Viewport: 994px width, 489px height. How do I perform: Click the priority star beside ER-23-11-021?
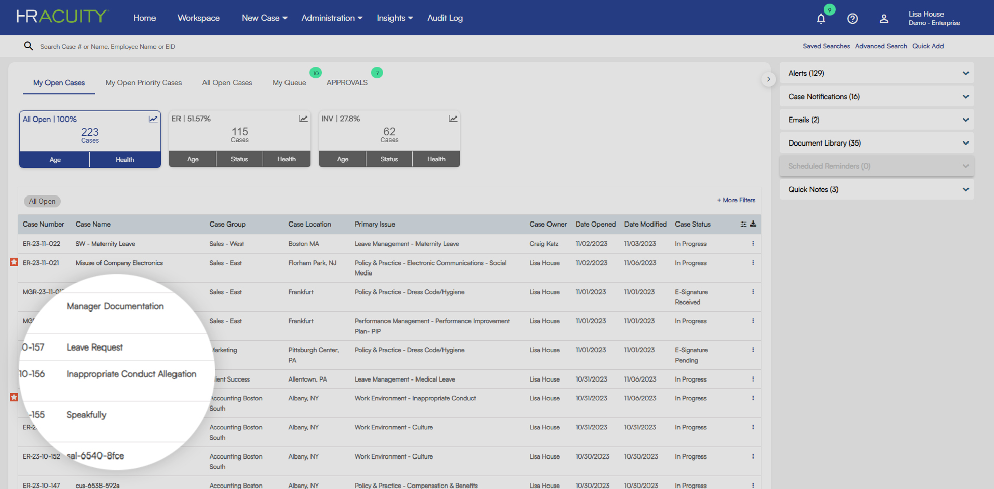(13, 262)
